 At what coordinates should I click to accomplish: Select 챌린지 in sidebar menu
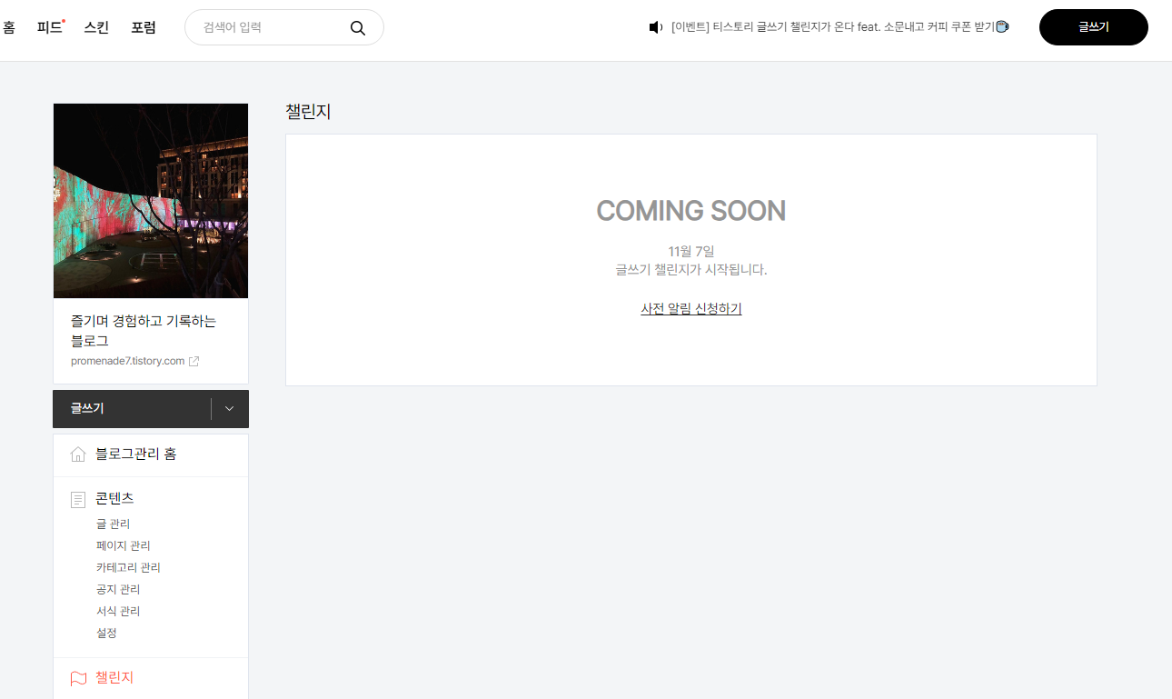(114, 678)
